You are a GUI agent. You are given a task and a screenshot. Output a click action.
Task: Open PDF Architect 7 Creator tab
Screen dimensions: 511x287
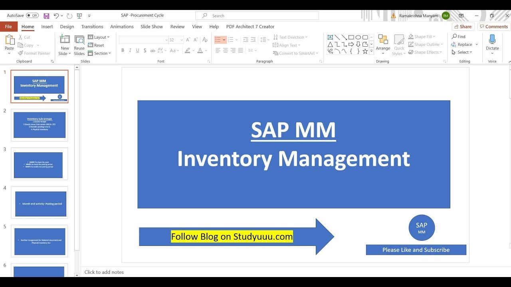pos(250,27)
